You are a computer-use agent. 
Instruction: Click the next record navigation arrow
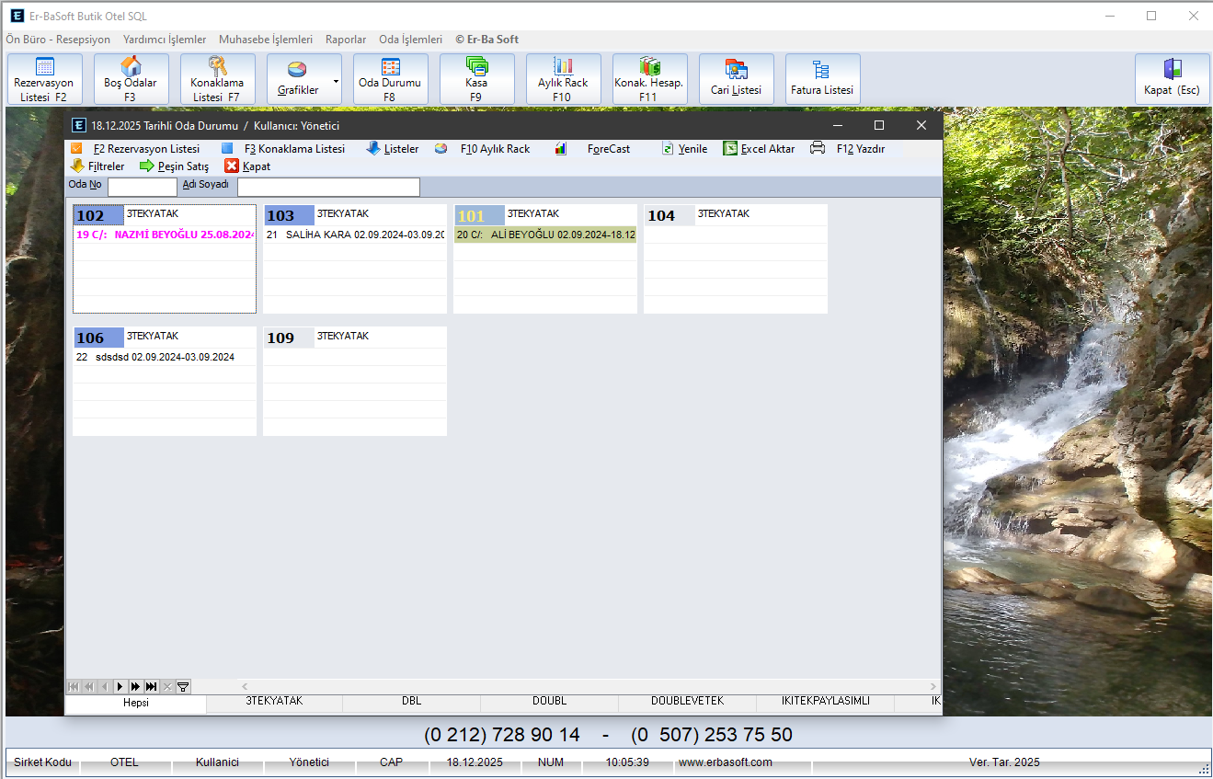tap(120, 686)
